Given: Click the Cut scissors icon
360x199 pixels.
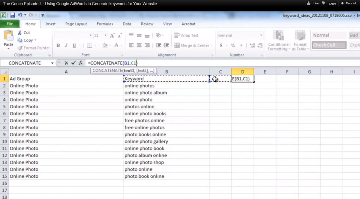Looking at the screenshot, I should (x=20, y=32).
